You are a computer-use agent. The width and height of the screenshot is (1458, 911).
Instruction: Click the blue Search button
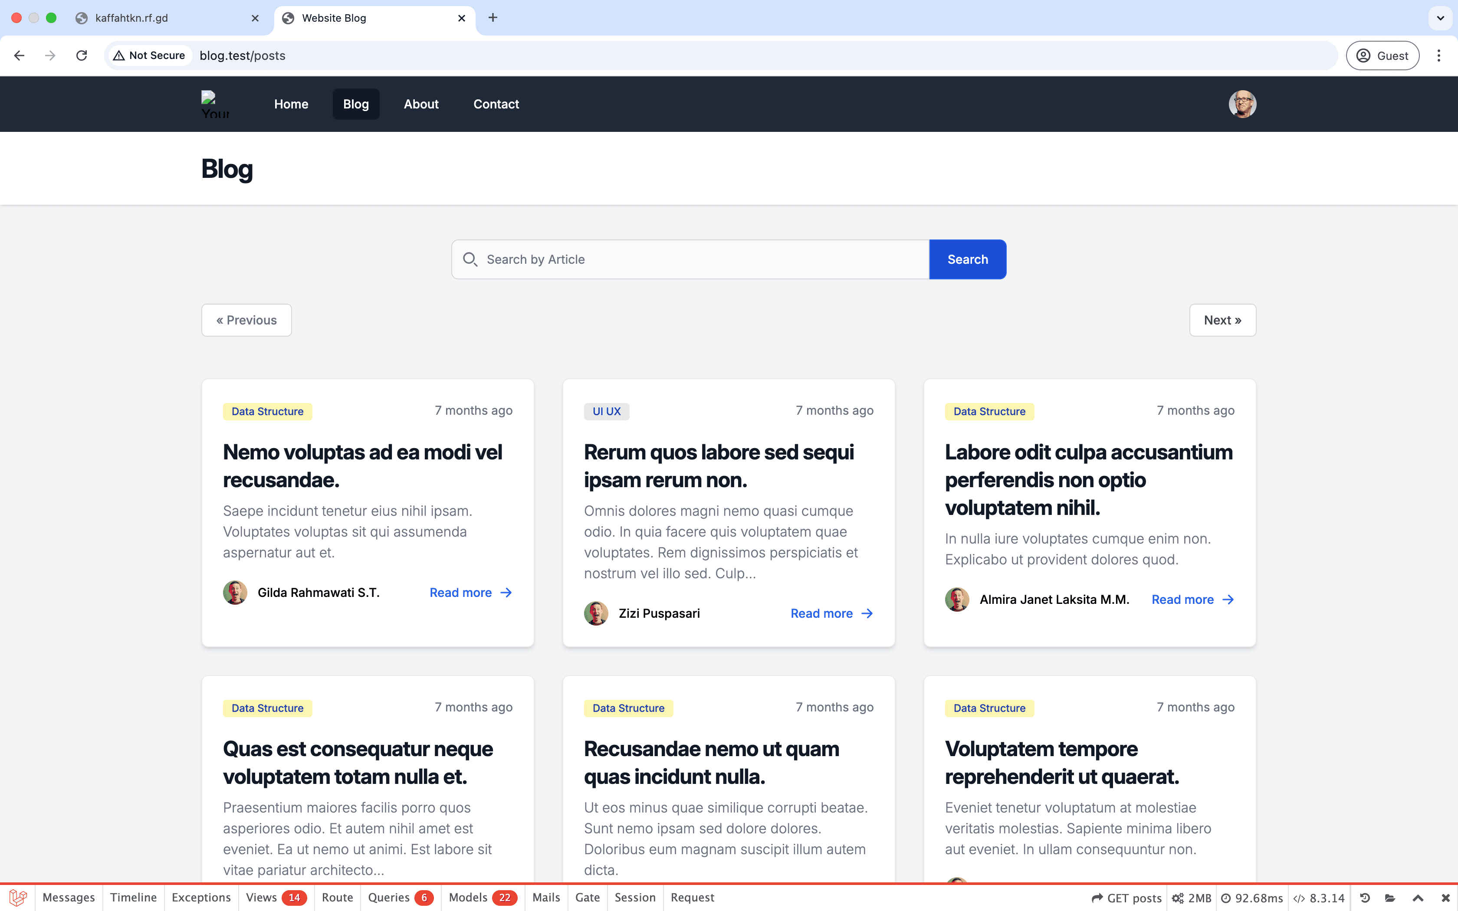(x=967, y=260)
